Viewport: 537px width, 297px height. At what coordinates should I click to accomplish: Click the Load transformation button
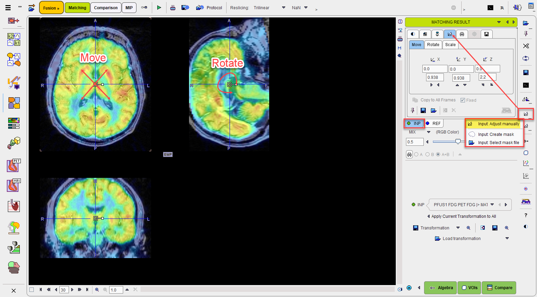pyautogui.click(x=458, y=238)
